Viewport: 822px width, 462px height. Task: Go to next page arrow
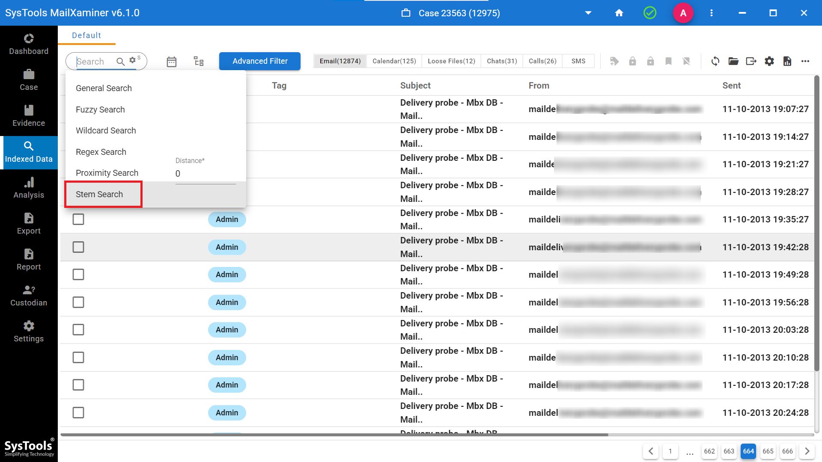tap(807, 451)
